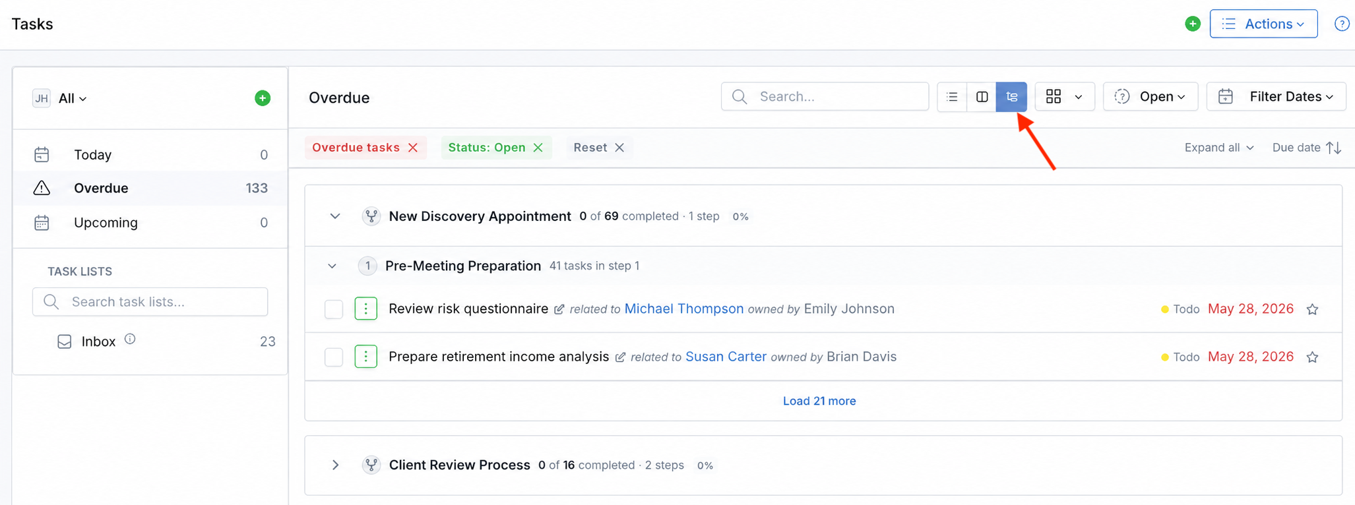Click inside the task Search field
Image resolution: width=1355 pixels, height=505 pixels.
(825, 97)
